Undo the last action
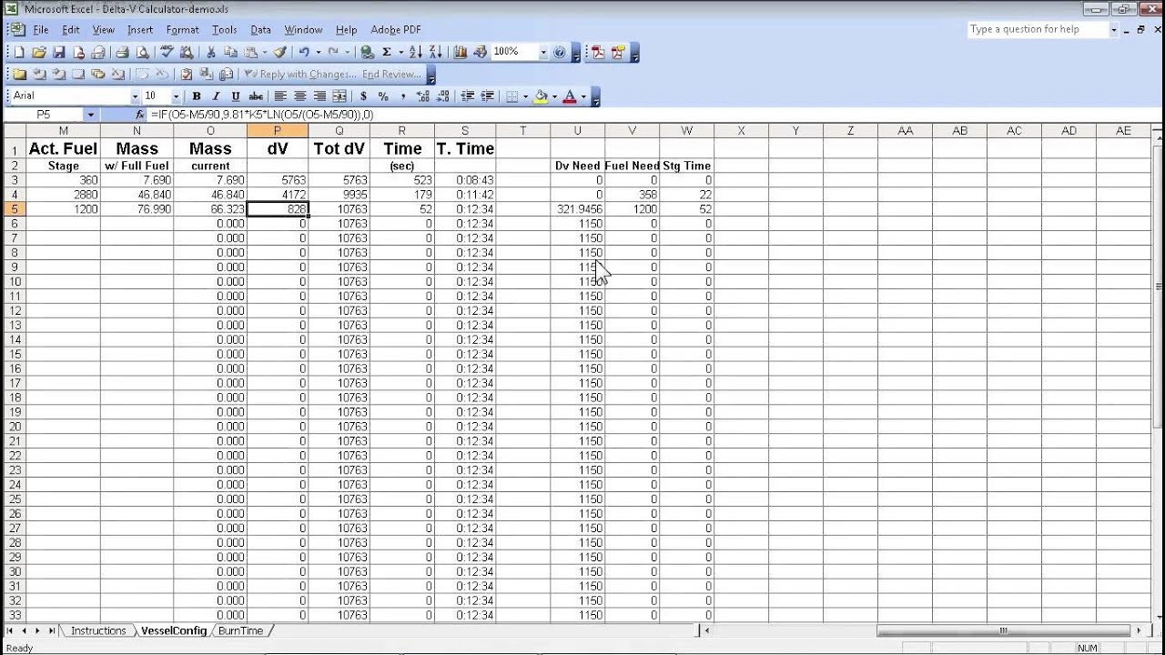 point(304,53)
